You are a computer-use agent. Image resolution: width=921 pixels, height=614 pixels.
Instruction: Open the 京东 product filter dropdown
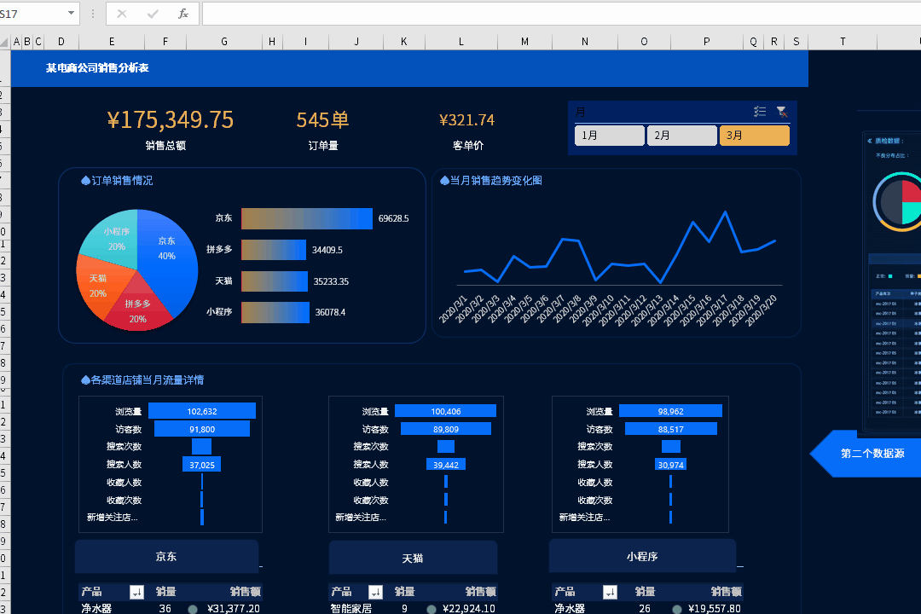click(136, 592)
